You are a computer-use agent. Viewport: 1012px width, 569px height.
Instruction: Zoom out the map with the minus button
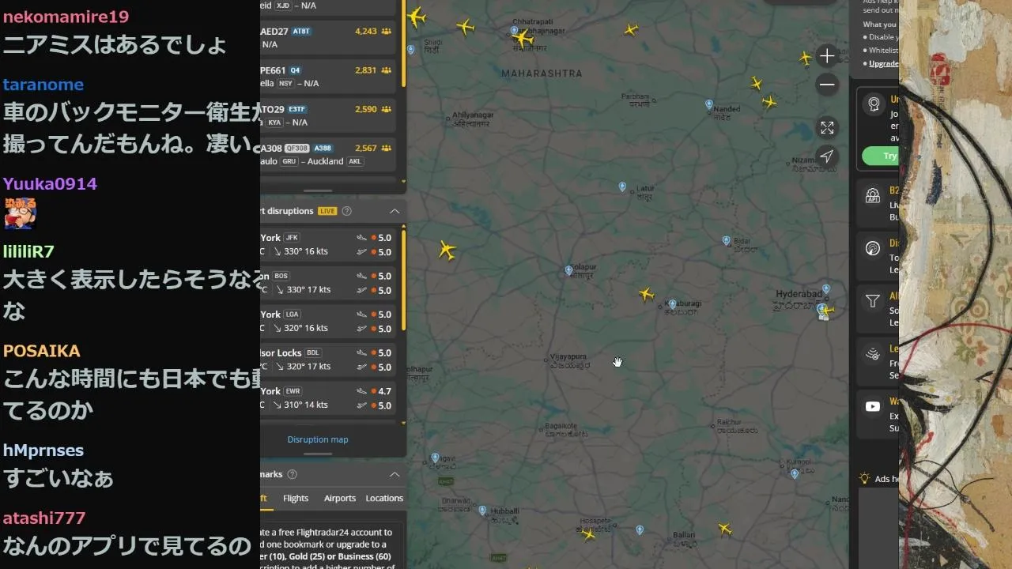tap(827, 85)
